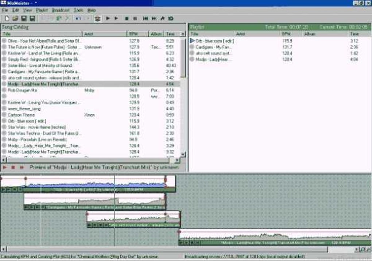Viewport: 372px width, 261px height.
Task: Skip to previous song in toolbar
Action: point(146,19)
